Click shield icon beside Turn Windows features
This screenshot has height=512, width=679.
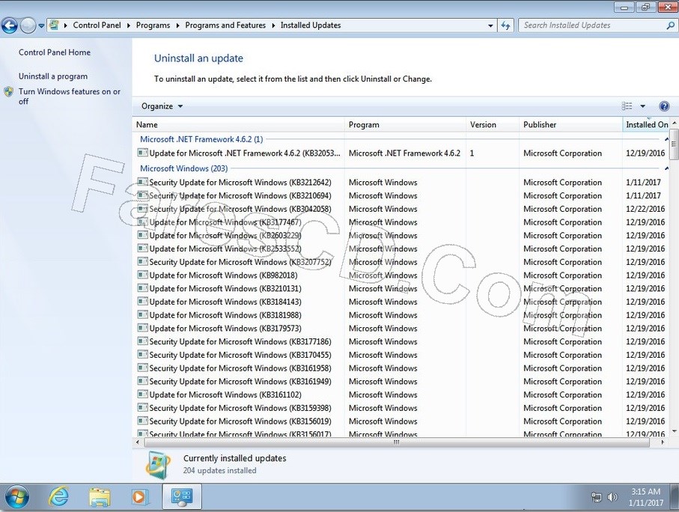pos(9,92)
